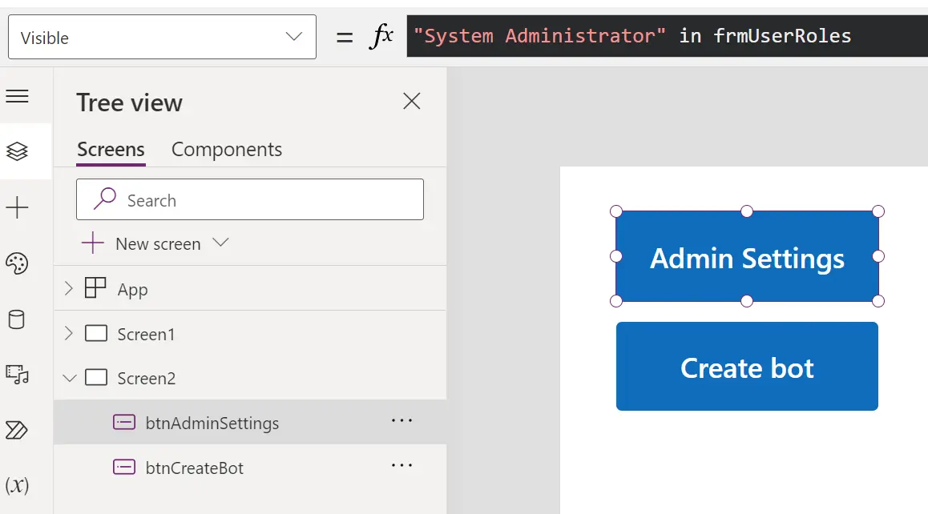The width and height of the screenshot is (928, 514).
Task: Click inside the formula bar expression
Action: point(641,35)
